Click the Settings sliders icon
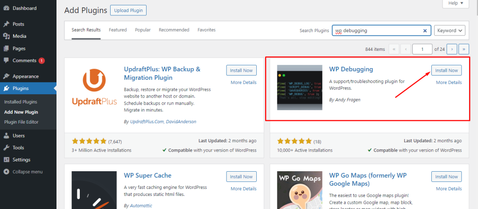The image size is (478, 209). [x=6, y=160]
